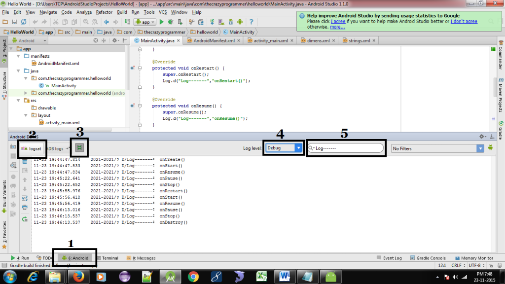The height and width of the screenshot is (284, 505).
Task: Open the Gradle Console button
Action: pos(431,258)
